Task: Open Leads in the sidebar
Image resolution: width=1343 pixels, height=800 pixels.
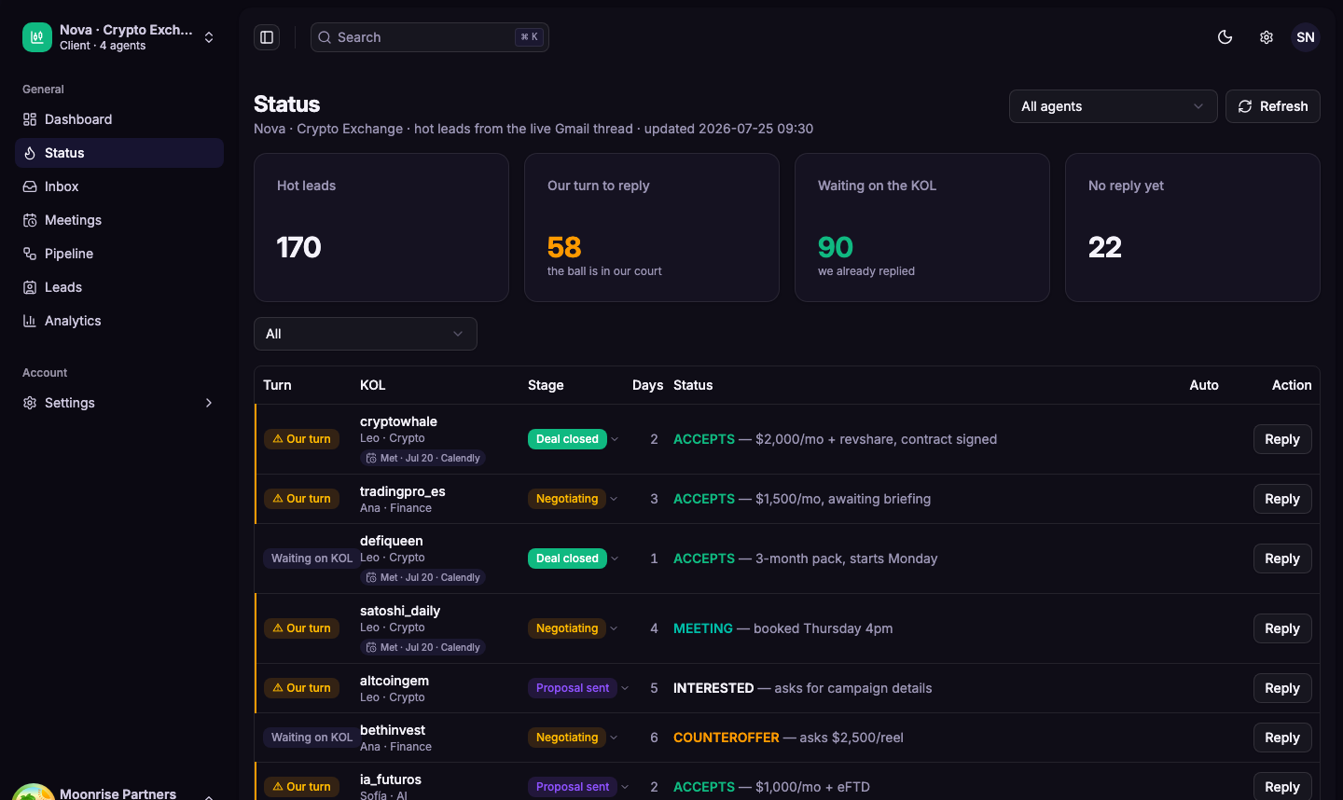Action: click(119, 287)
